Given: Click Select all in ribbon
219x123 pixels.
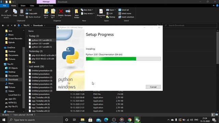Looking at the screenshot, I should tap(124, 10).
